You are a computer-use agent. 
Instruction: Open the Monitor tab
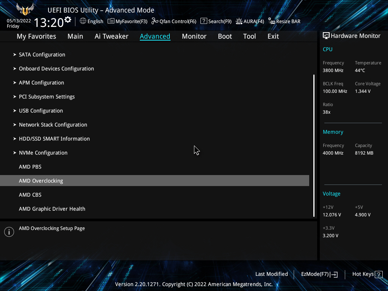coord(194,36)
